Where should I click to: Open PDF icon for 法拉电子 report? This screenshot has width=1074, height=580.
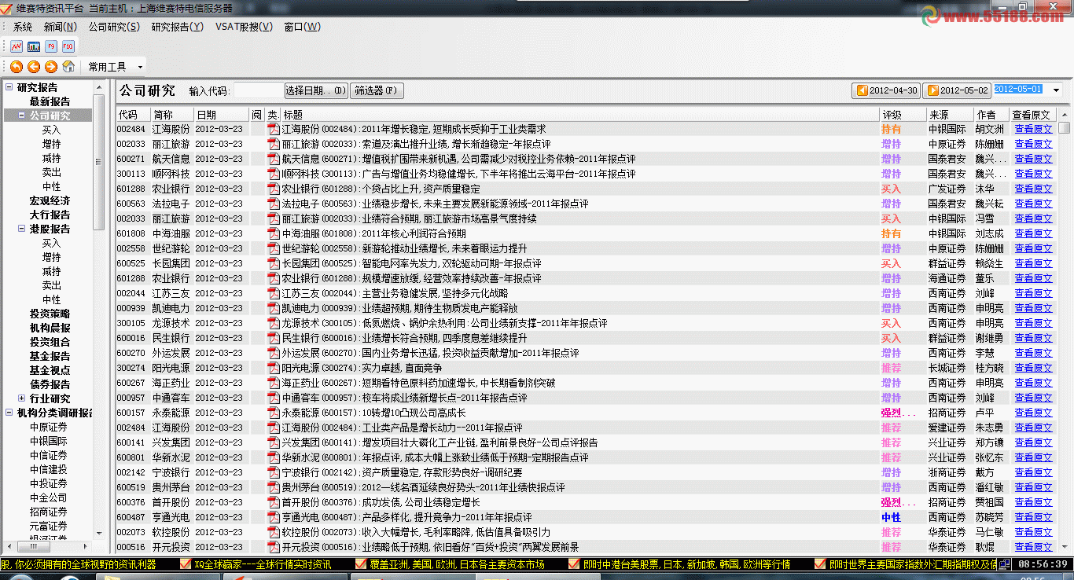(x=274, y=204)
